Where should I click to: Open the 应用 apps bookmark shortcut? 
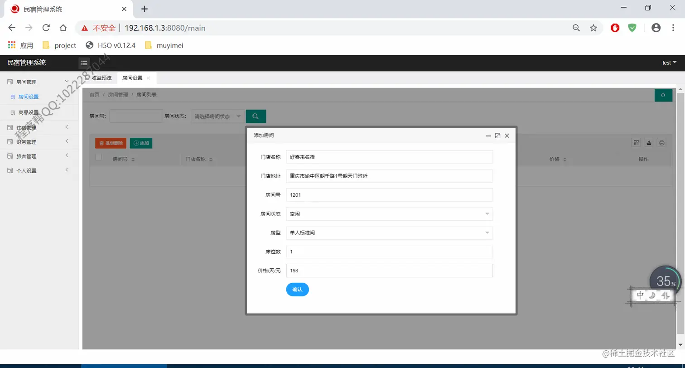point(21,45)
